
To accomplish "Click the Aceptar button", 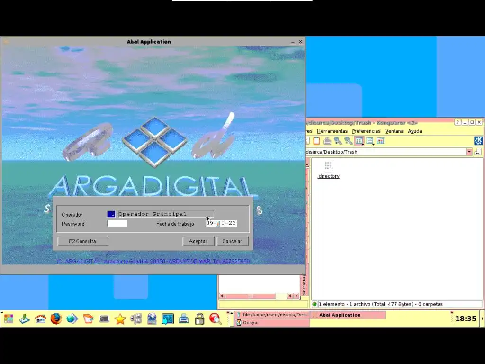I will click(198, 241).
